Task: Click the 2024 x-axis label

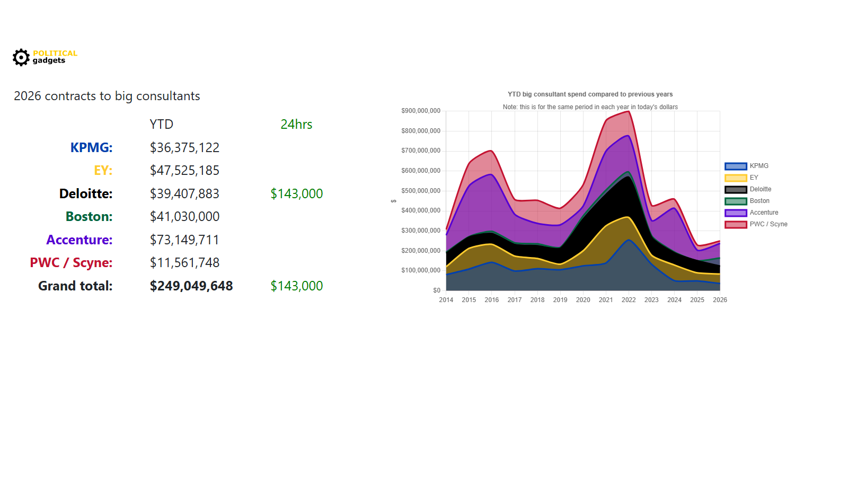Action: click(x=674, y=300)
